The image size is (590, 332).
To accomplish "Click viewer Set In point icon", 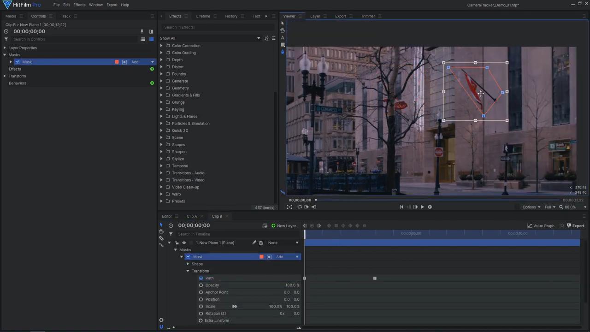I will (307, 207).
